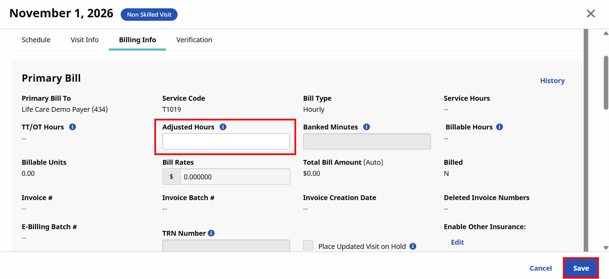This screenshot has height=279, width=609.
Task: Click Billable Hours info icon
Action: click(499, 127)
